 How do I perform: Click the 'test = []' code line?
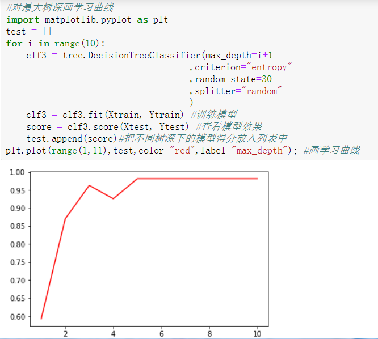(28, 32)
